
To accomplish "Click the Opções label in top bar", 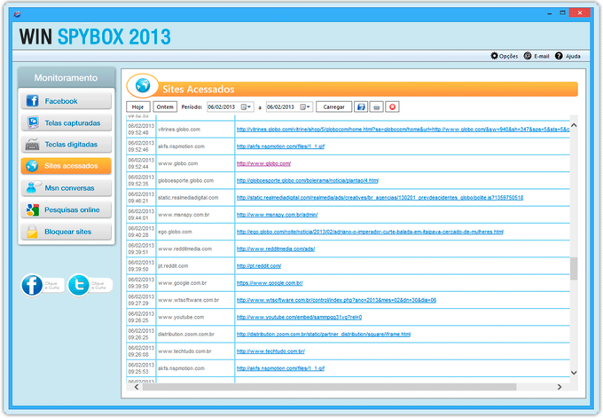I will tap(508, 56).
